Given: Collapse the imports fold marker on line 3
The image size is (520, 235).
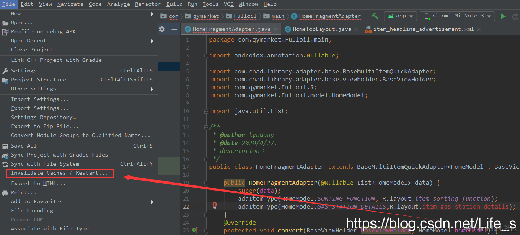Looking at the screenshot, I should (x=206, y=56).
